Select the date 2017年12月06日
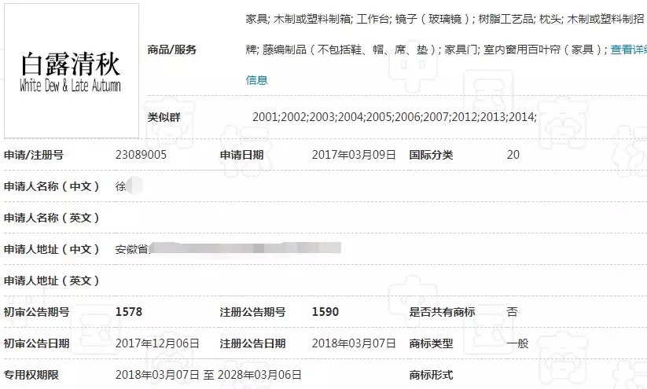 [157, 343]
